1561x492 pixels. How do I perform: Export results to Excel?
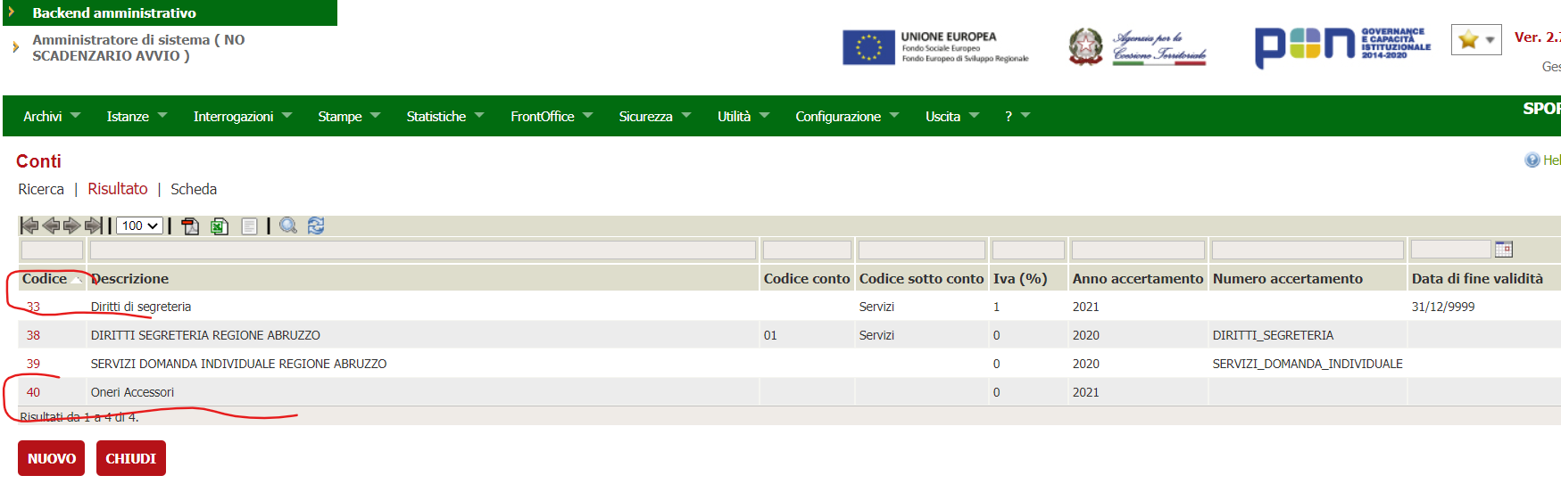pos(220,226)
